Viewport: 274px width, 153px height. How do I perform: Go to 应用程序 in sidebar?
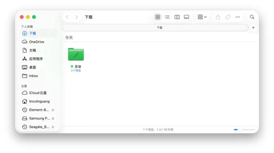[x=36, y=59]
